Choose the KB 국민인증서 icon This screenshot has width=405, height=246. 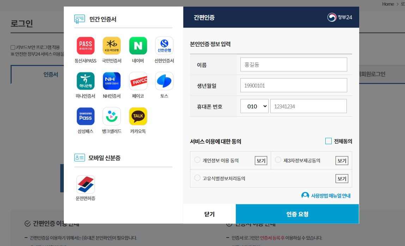112,46
